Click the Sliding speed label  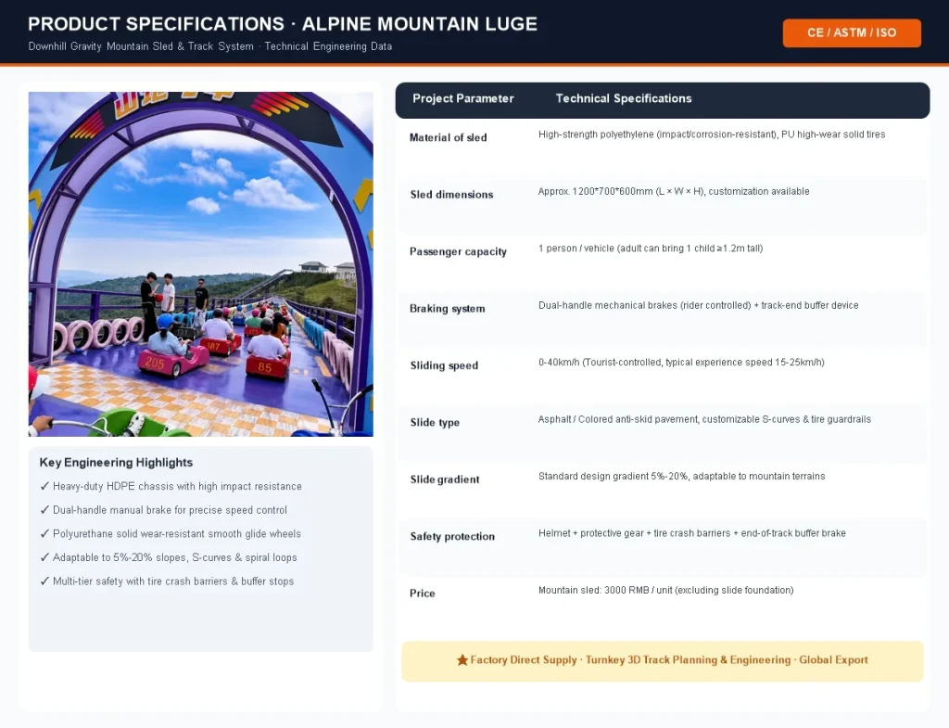(x=444, y=365)
